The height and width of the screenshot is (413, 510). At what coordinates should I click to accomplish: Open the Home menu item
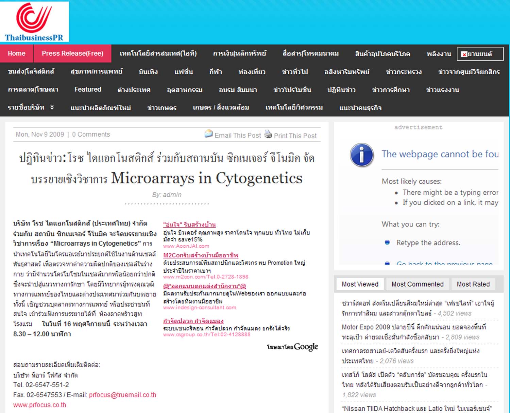coord(17,53)
